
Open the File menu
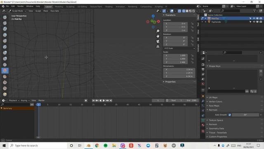[7, 6]
